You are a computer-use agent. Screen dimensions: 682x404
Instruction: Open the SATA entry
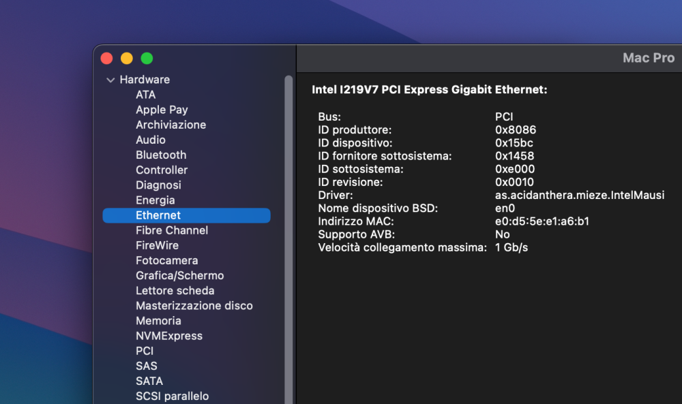[x=149, y=381]
